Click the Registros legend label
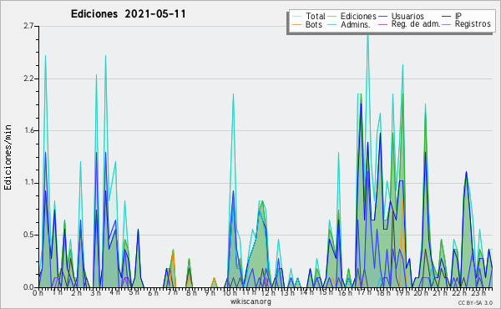 click(473, 24)
